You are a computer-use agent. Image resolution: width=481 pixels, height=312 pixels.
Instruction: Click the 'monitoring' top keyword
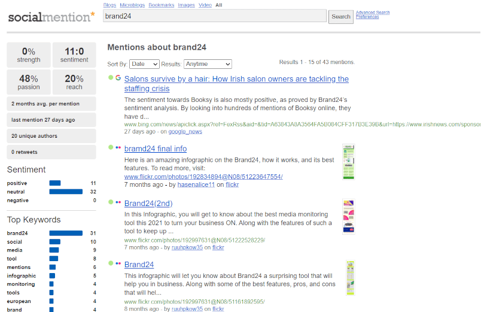coord(21,284)
